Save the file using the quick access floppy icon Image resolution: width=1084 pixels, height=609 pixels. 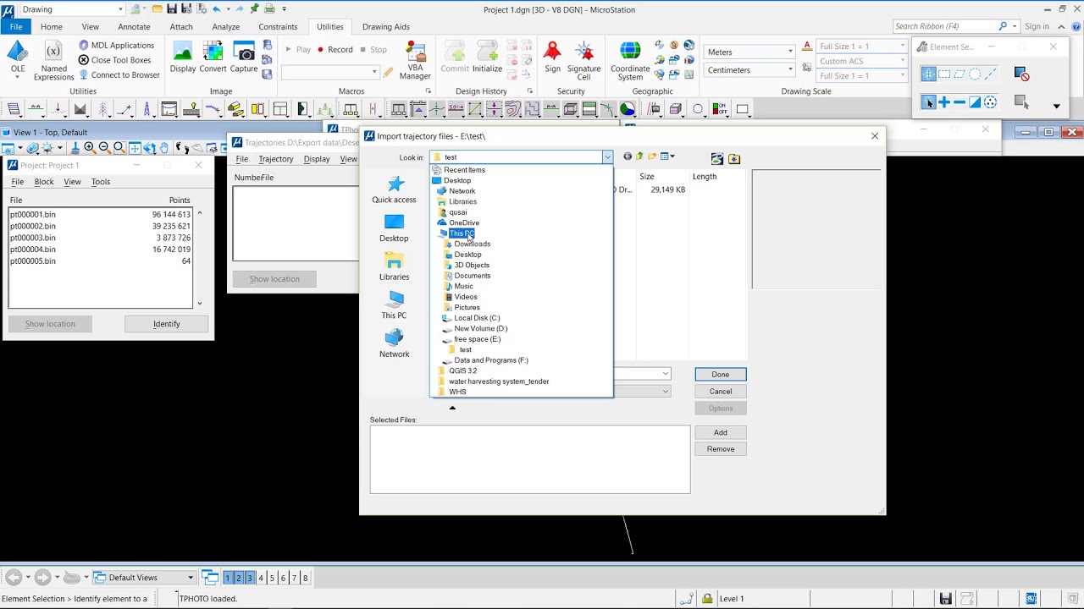coord(172,9)
